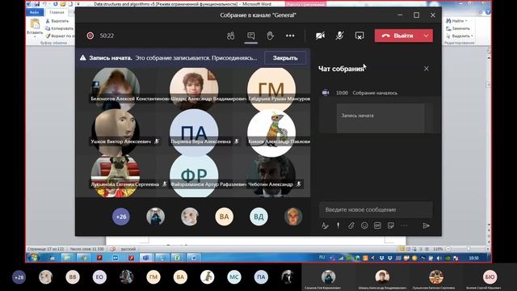Open the emoji picker in chat

[364, 226]
